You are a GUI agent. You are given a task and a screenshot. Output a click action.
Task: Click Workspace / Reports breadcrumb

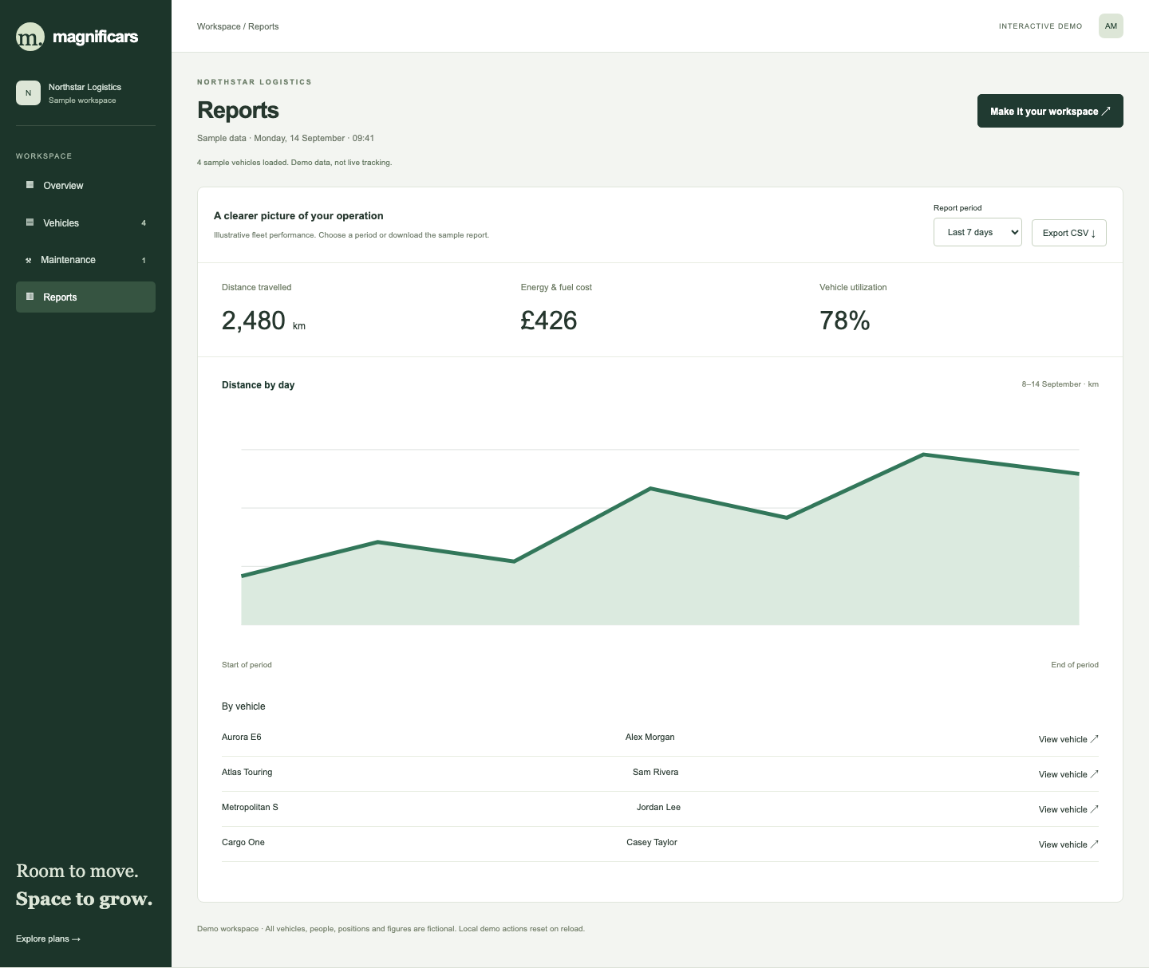pyautogui.click(x=238, y=26)
